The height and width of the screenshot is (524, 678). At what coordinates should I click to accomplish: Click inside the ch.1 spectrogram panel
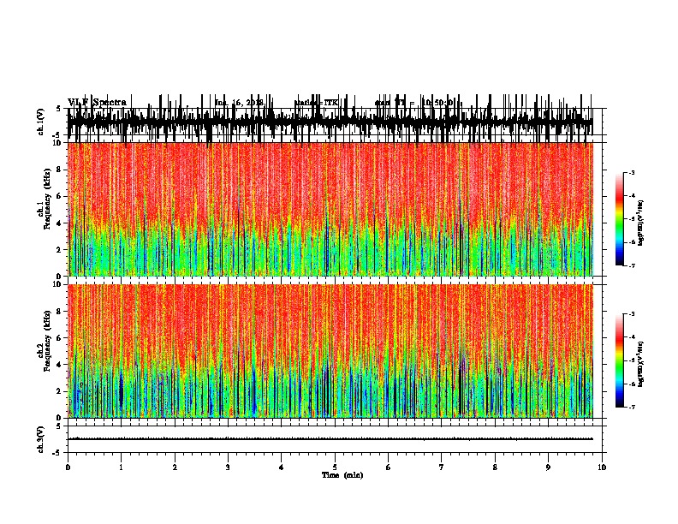tap(330, 209)
